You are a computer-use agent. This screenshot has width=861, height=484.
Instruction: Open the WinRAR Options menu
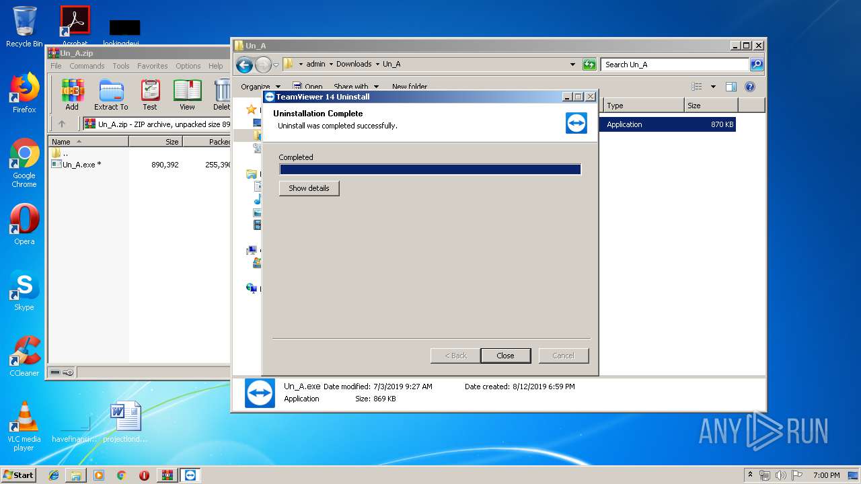click(x=188, y=66)
